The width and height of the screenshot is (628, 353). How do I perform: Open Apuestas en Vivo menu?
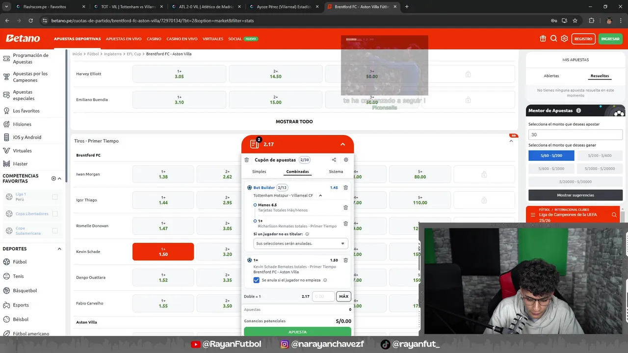pos(124,39)
